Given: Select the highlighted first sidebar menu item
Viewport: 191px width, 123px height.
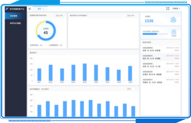Looking at the screenshot, I should pos(16,16).
